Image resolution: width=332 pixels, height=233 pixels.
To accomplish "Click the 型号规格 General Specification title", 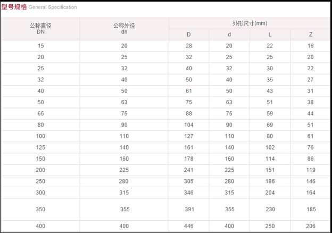I will [x=39, y=7].
